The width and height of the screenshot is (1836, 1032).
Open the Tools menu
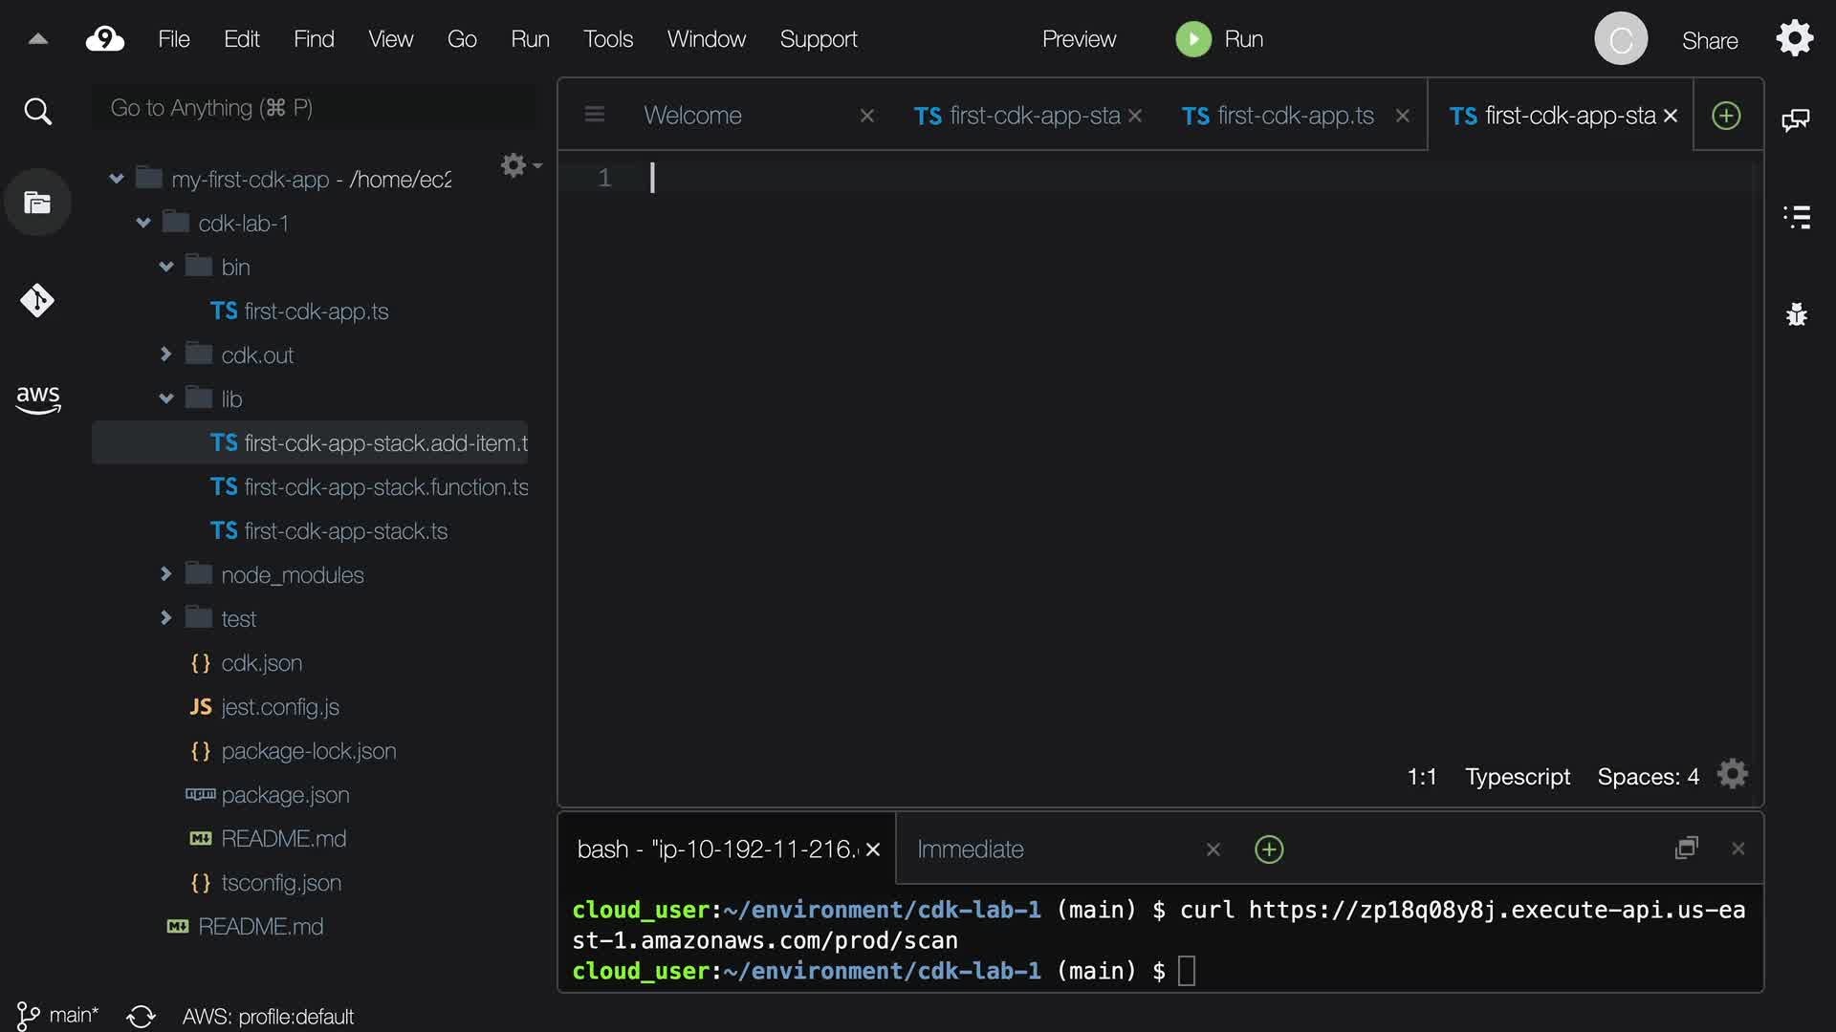click(608, 39)
